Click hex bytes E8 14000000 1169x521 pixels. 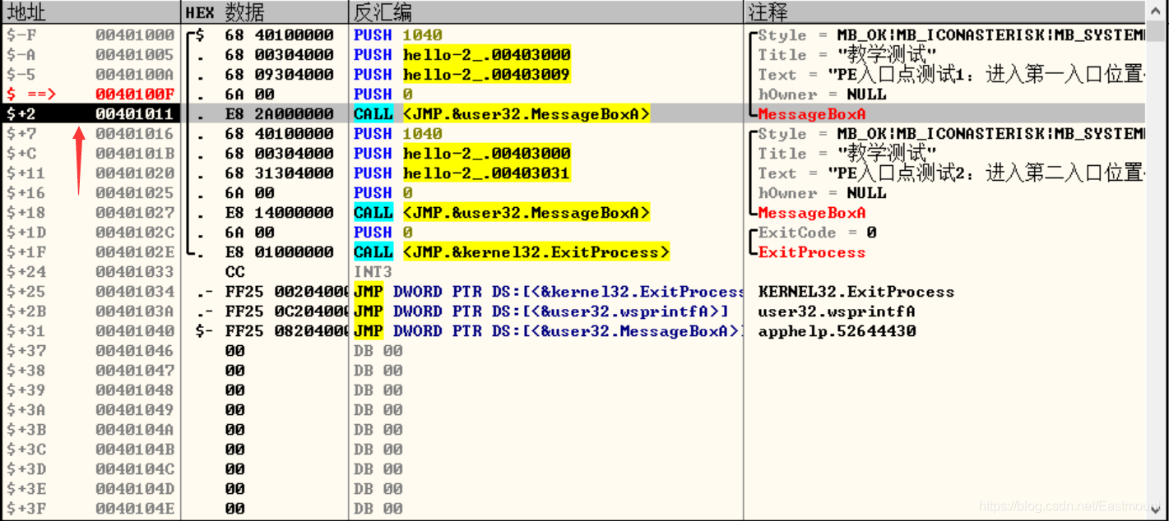click(279, 213)
